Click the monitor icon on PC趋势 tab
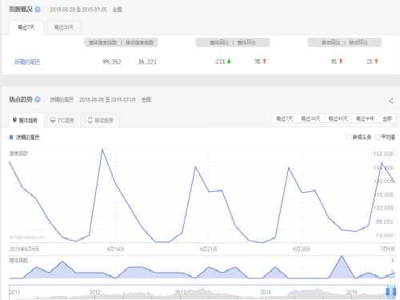This screenshot has height=300, width=400. tap(53, 120)
